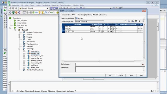Toggle the Output window toolbar icon
The image size is (167, 94).
tap(54, 9)
